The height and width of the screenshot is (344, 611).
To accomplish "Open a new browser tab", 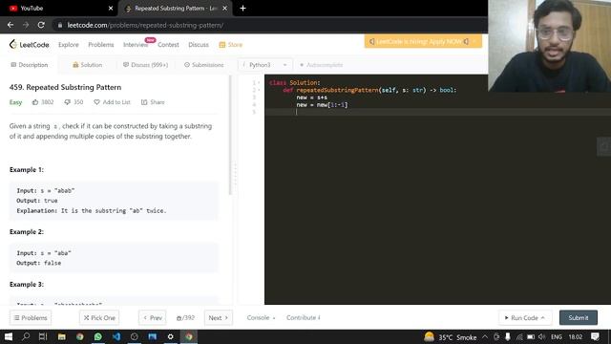I will (x=242, y=9).
